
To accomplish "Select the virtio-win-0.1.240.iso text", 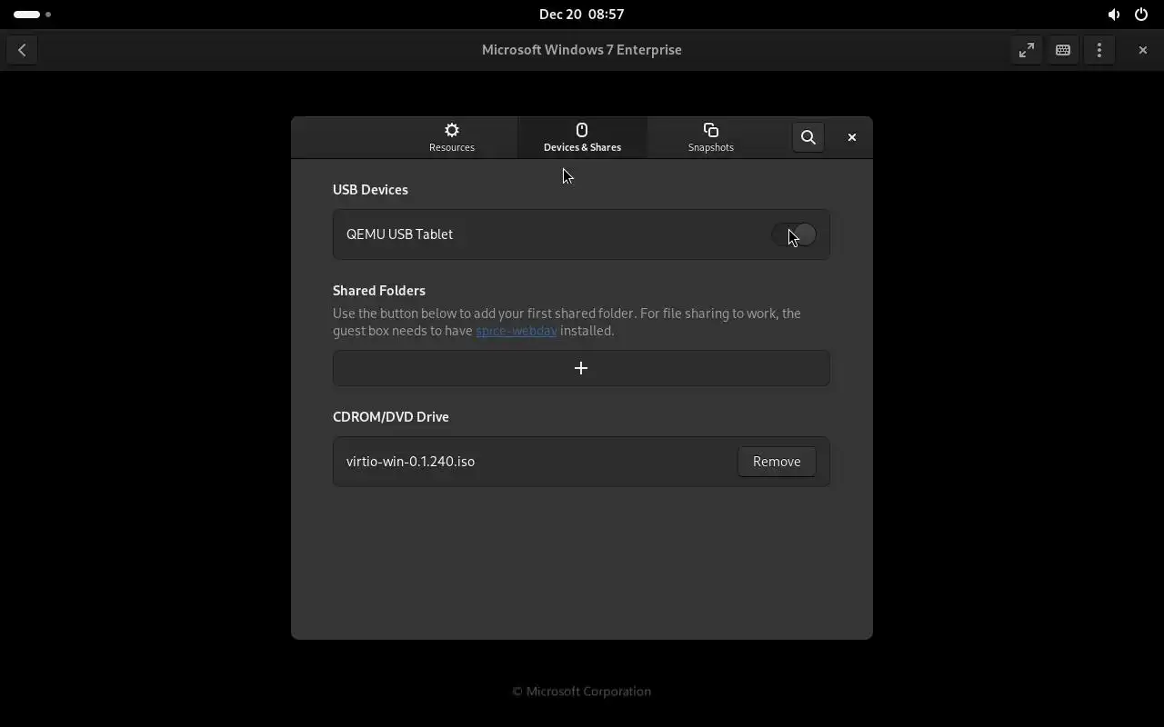I will click(x=410, y=462).
